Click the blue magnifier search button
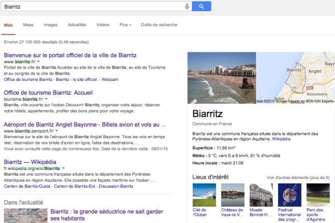This screenshot has height=223, width=335. (x=202, y=6)
